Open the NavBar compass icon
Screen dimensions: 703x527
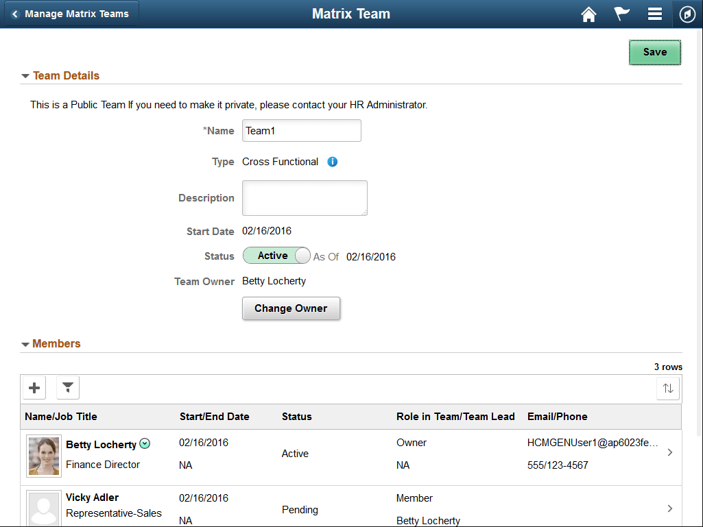(687, 14)
